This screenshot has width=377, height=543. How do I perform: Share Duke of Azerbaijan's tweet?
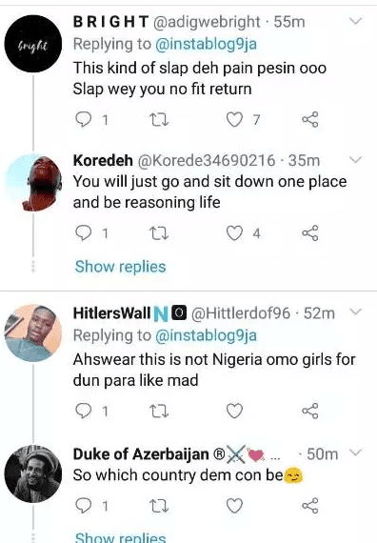pyautogui.click(x=309, y=506)
